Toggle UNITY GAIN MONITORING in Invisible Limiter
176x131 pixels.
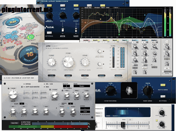coord(99,52)
